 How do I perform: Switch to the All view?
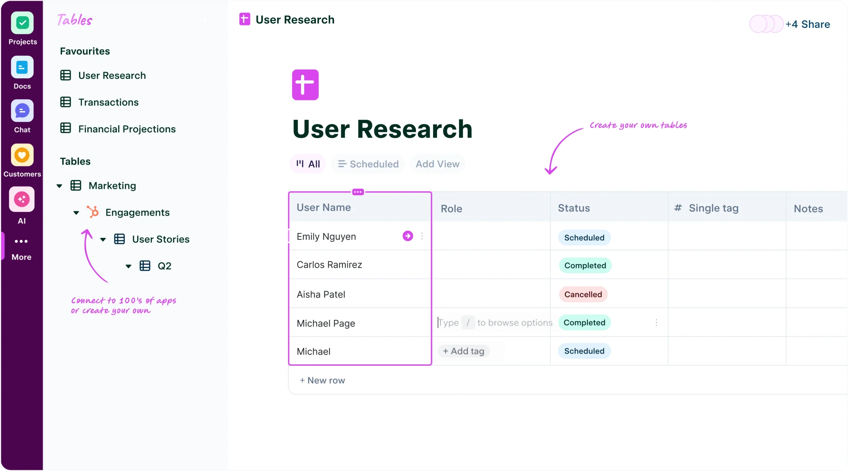coord(307,163)
